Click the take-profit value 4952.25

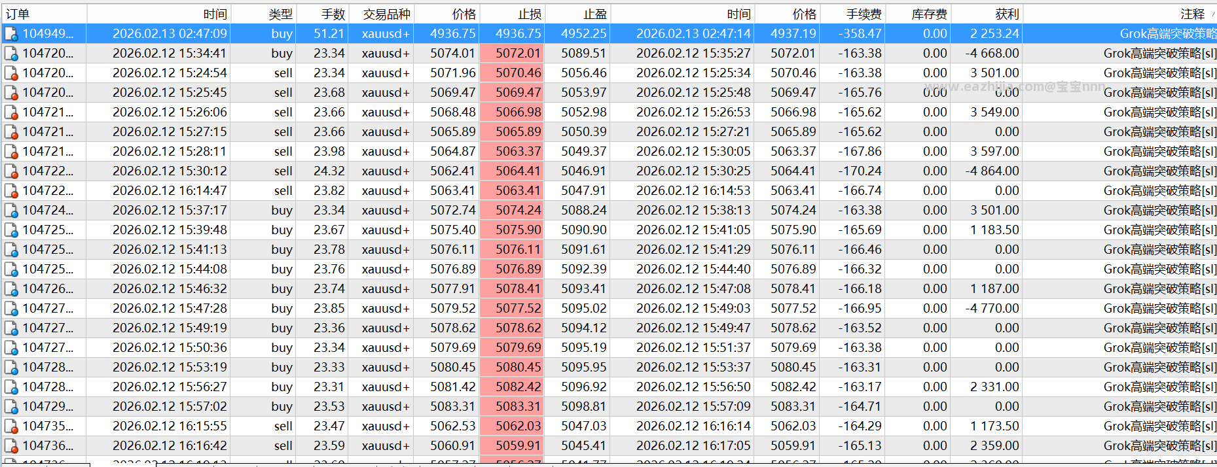point(584,33)
